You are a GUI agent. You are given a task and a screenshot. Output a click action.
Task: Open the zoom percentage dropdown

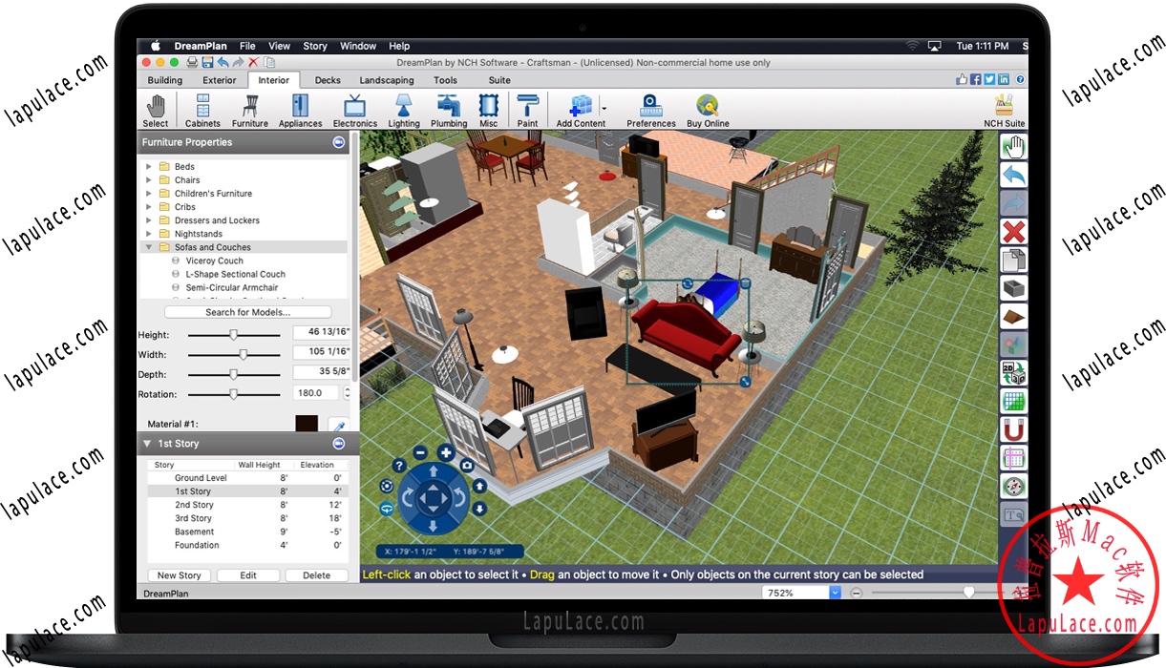point(836,593)
